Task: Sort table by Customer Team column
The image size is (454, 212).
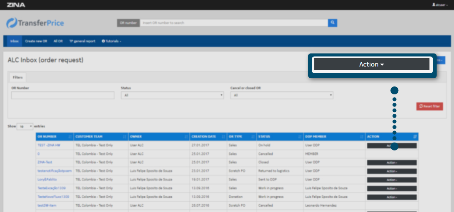Action: click(100, 136)
